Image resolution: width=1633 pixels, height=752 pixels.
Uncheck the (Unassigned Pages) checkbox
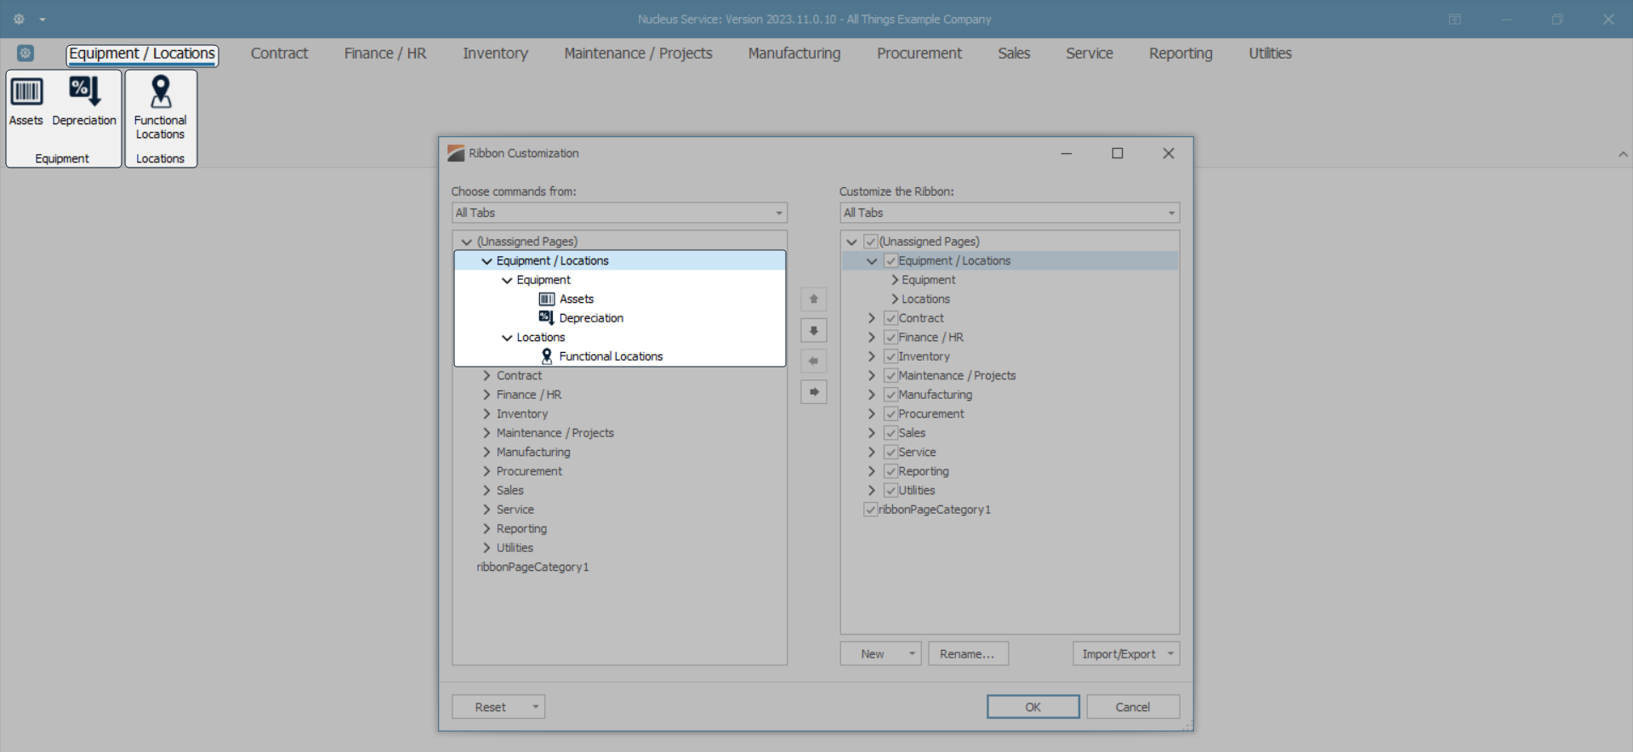[x=870, y=242]
